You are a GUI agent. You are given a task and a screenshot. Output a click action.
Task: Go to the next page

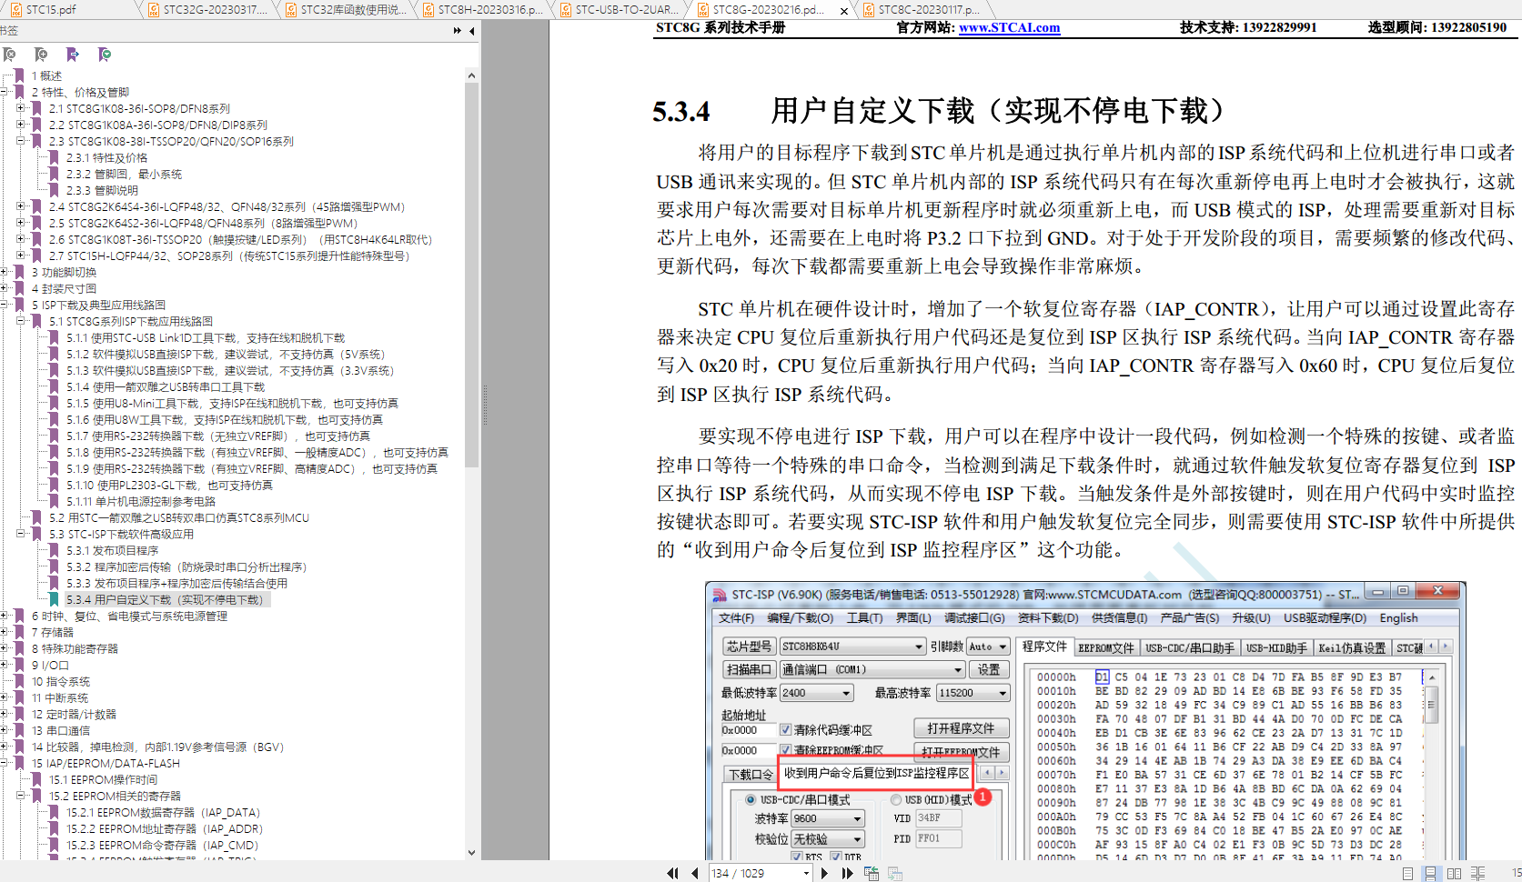[824, 873]
